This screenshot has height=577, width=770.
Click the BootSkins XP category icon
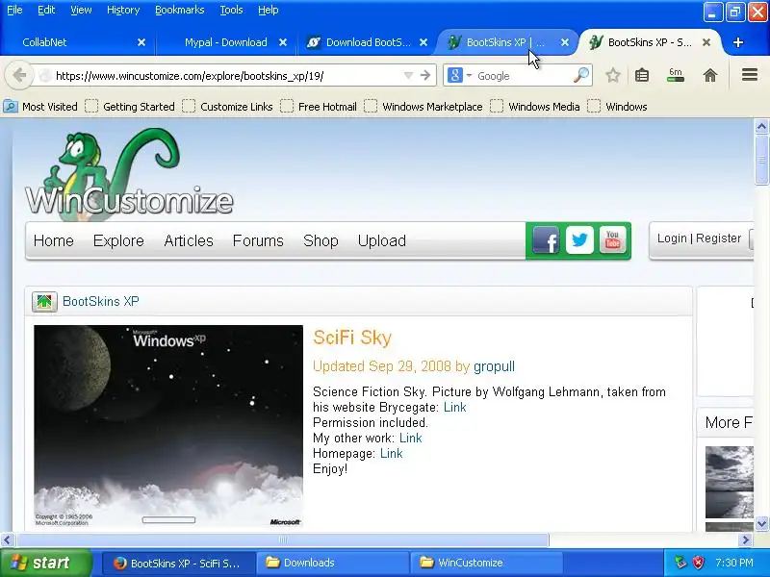pos(44,301)
